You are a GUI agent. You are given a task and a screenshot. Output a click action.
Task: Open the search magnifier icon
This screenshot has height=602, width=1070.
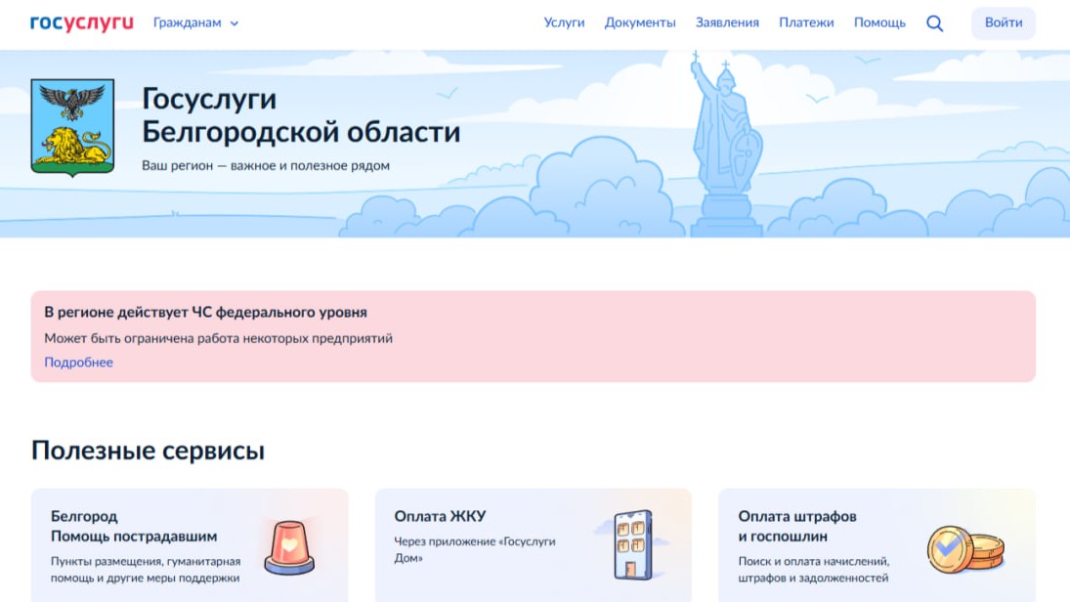point(934,23)
